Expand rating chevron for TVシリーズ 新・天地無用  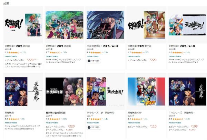click(102, 119)
